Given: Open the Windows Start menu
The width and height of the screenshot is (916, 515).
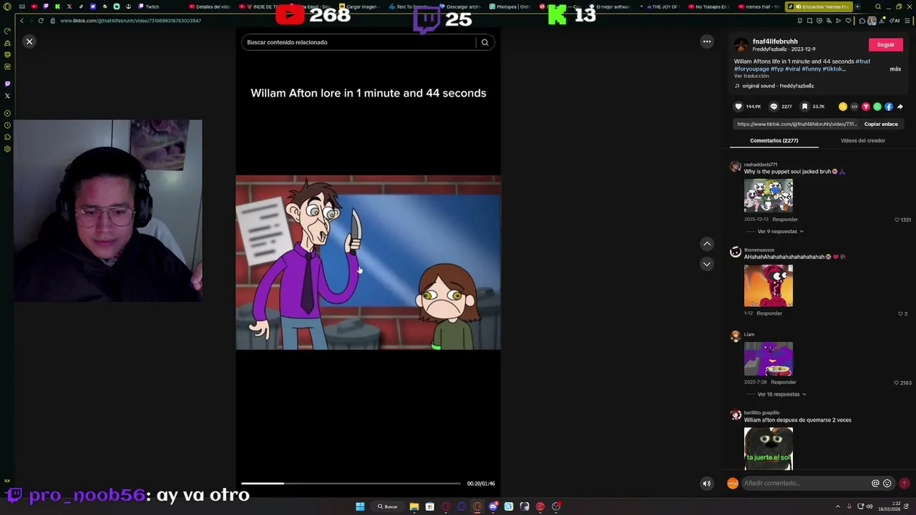Looking at the screenshot, I should (360, 506).
